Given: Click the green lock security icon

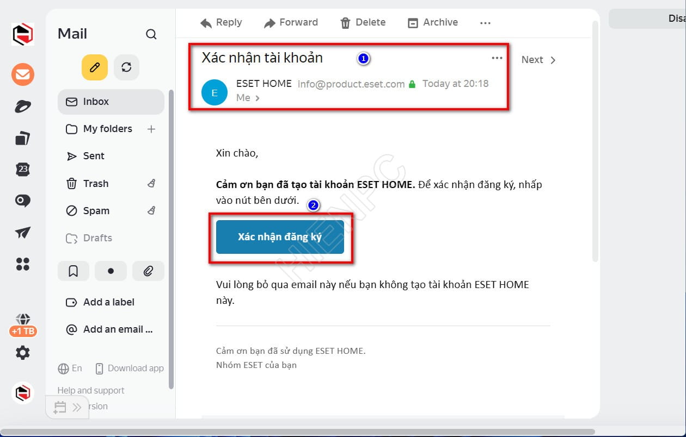Looking at the screenshot, I should pos(412,84).
